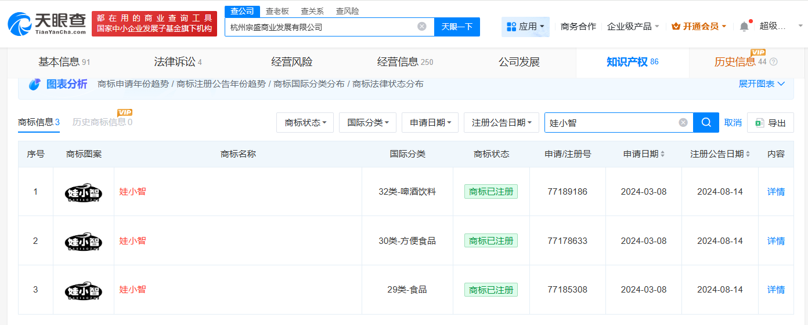Expand the 展开图表 chart section
The width and height of the screenshot is (808, 325).
[x=762, y=84]
